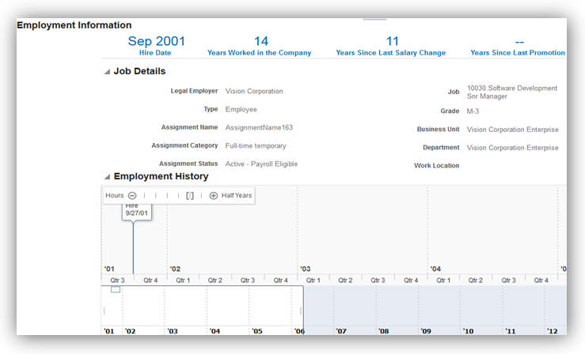This screenshot has height=354, width=585.
Task: Click Qtr 3 under year '01
Action: point(117,281)
